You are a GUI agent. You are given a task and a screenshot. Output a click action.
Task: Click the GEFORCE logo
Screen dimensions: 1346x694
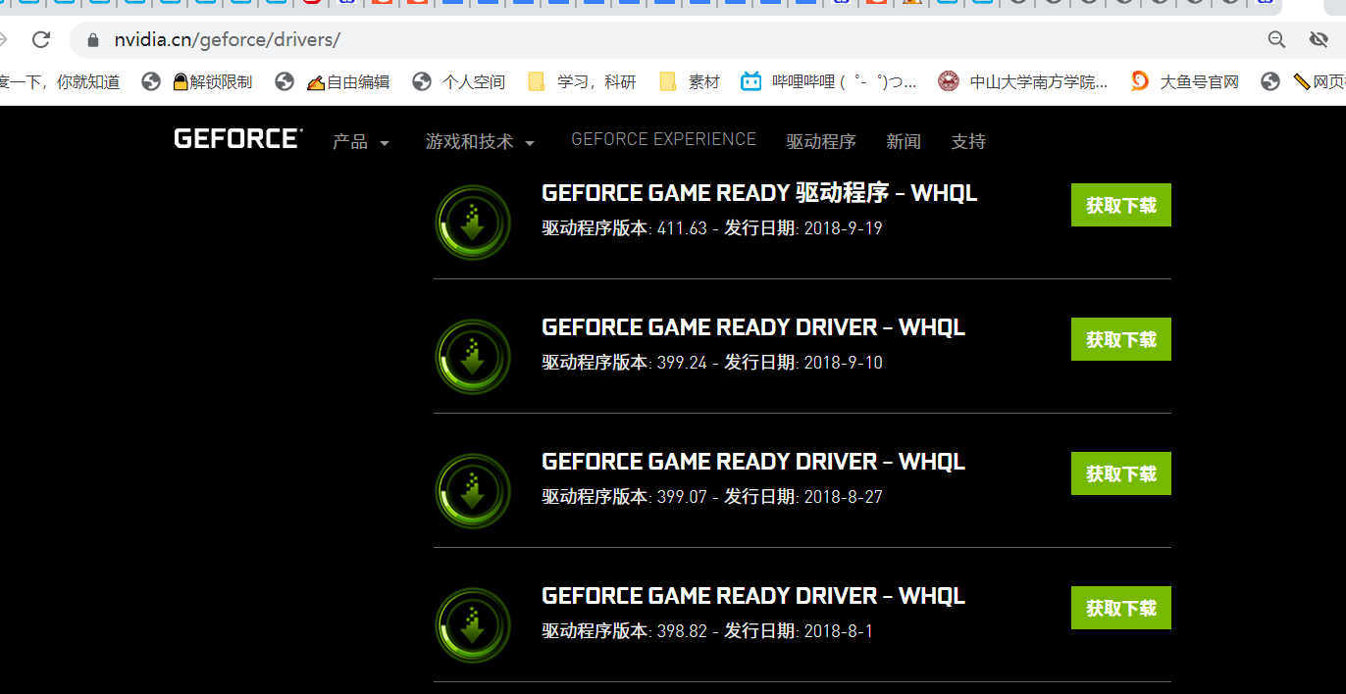tap(238, 139)
